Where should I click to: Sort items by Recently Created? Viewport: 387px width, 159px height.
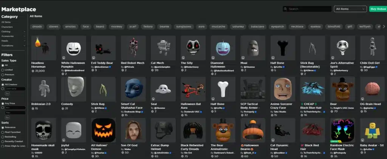tap(3, 142)
